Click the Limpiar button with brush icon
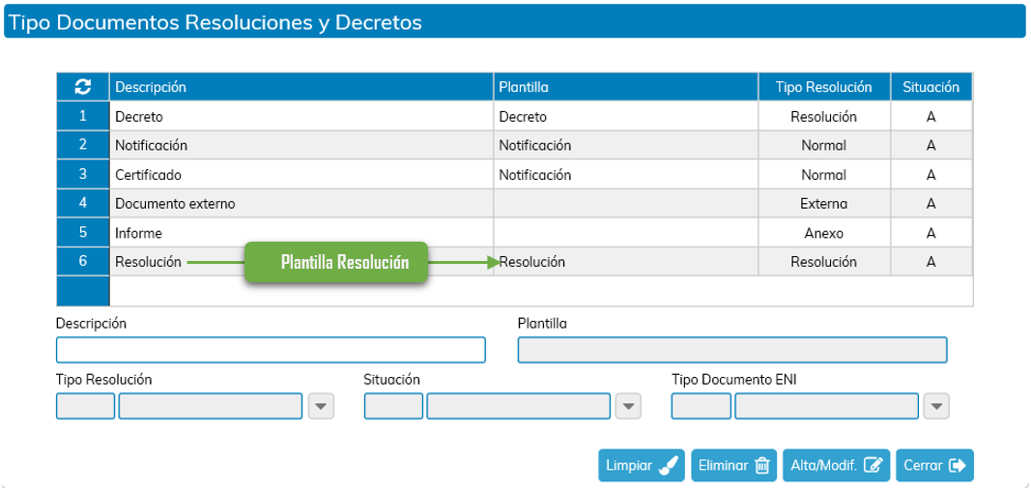This screenshot has width=1031, height=492. 641,466
